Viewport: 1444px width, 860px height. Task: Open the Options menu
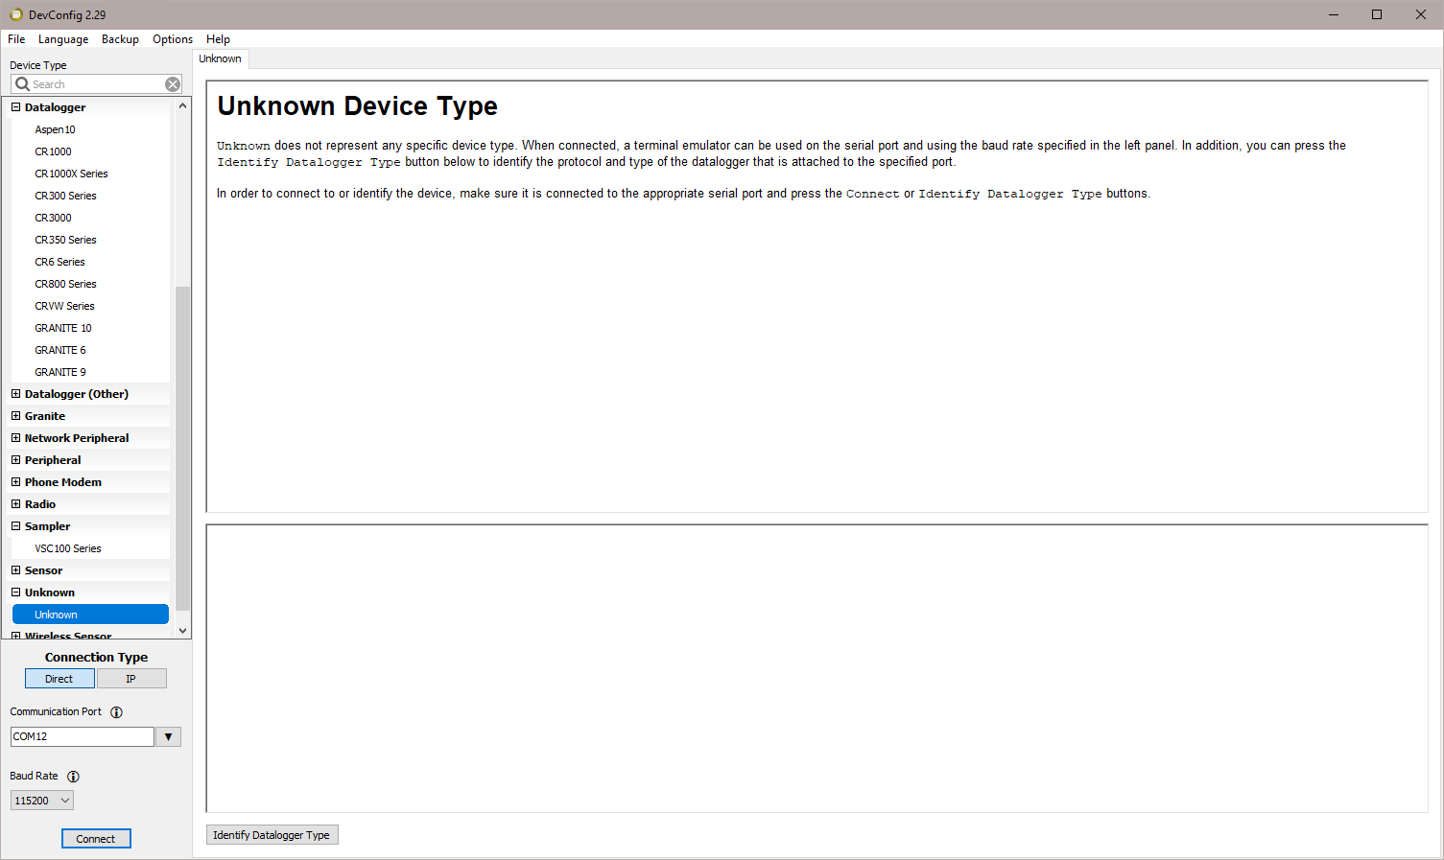click(172, 39)
